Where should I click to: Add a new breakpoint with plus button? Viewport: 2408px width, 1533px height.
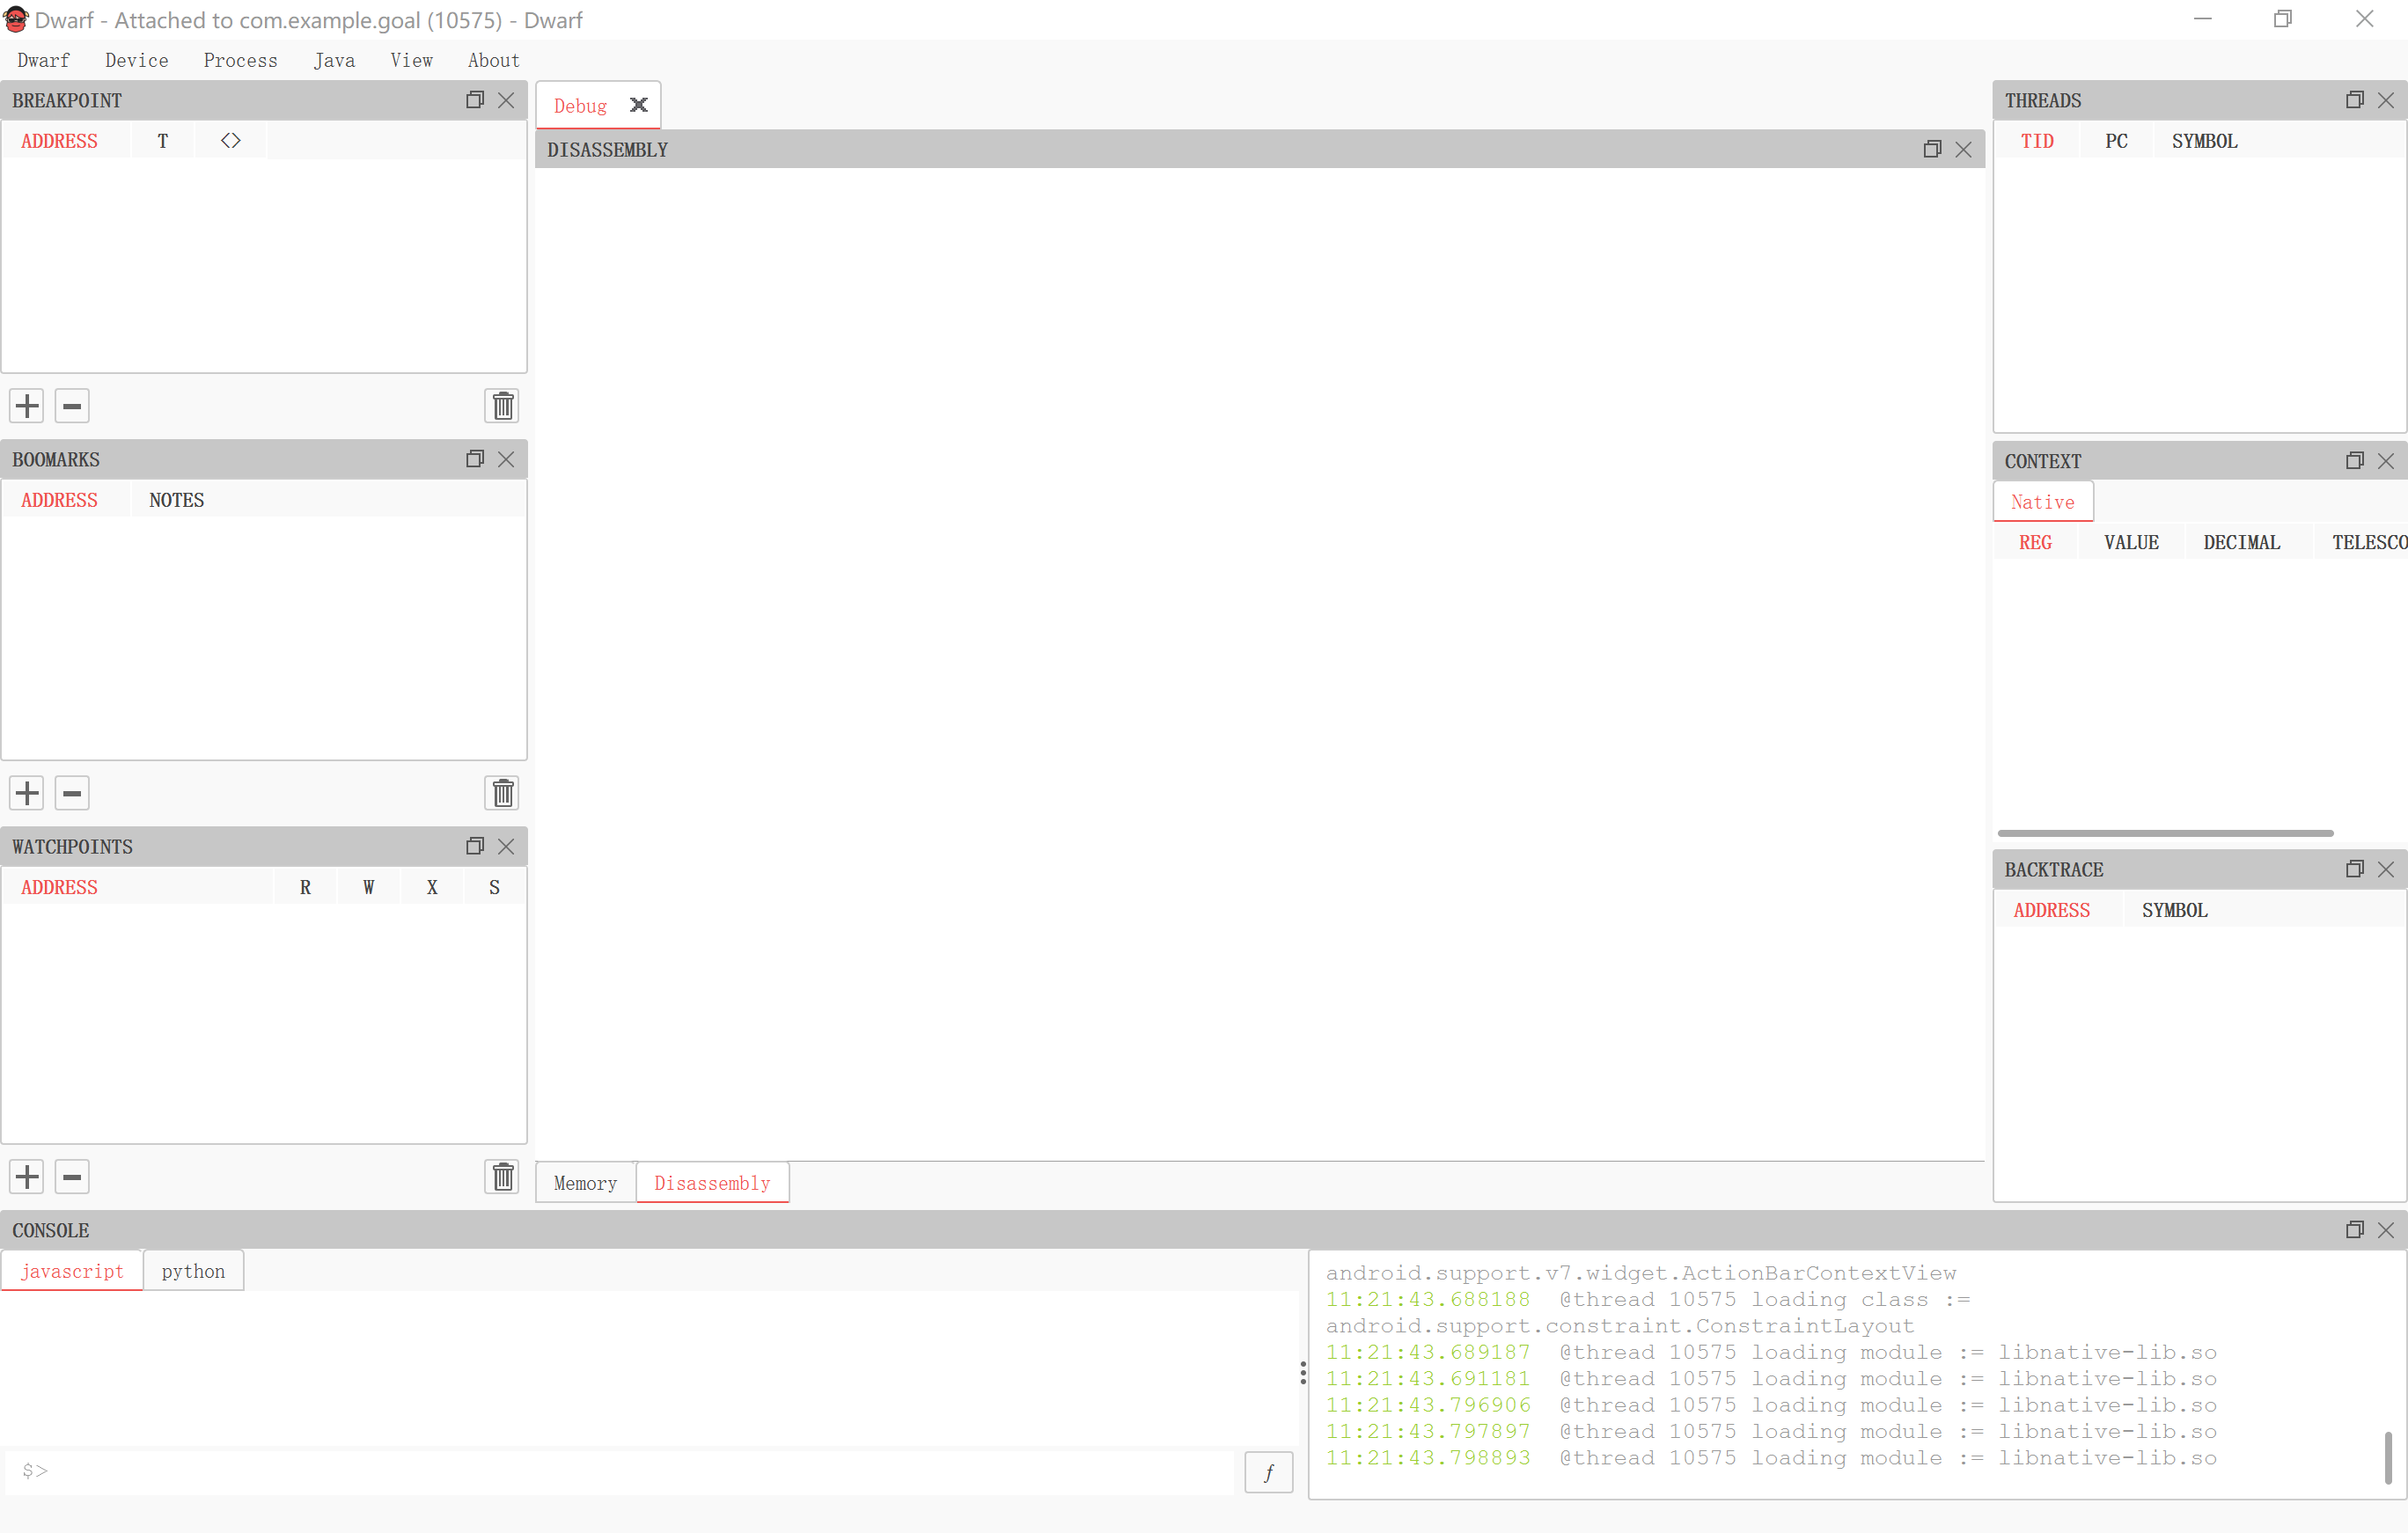point(27,406)
